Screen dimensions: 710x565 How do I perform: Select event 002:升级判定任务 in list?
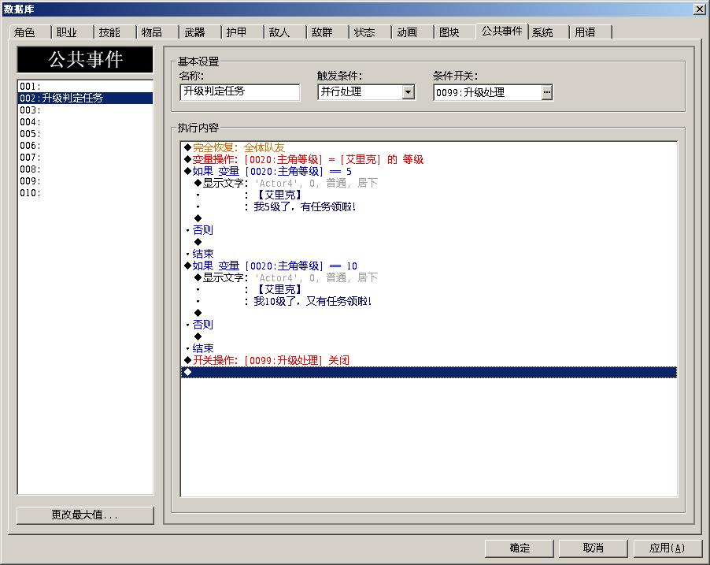point(86,98)
